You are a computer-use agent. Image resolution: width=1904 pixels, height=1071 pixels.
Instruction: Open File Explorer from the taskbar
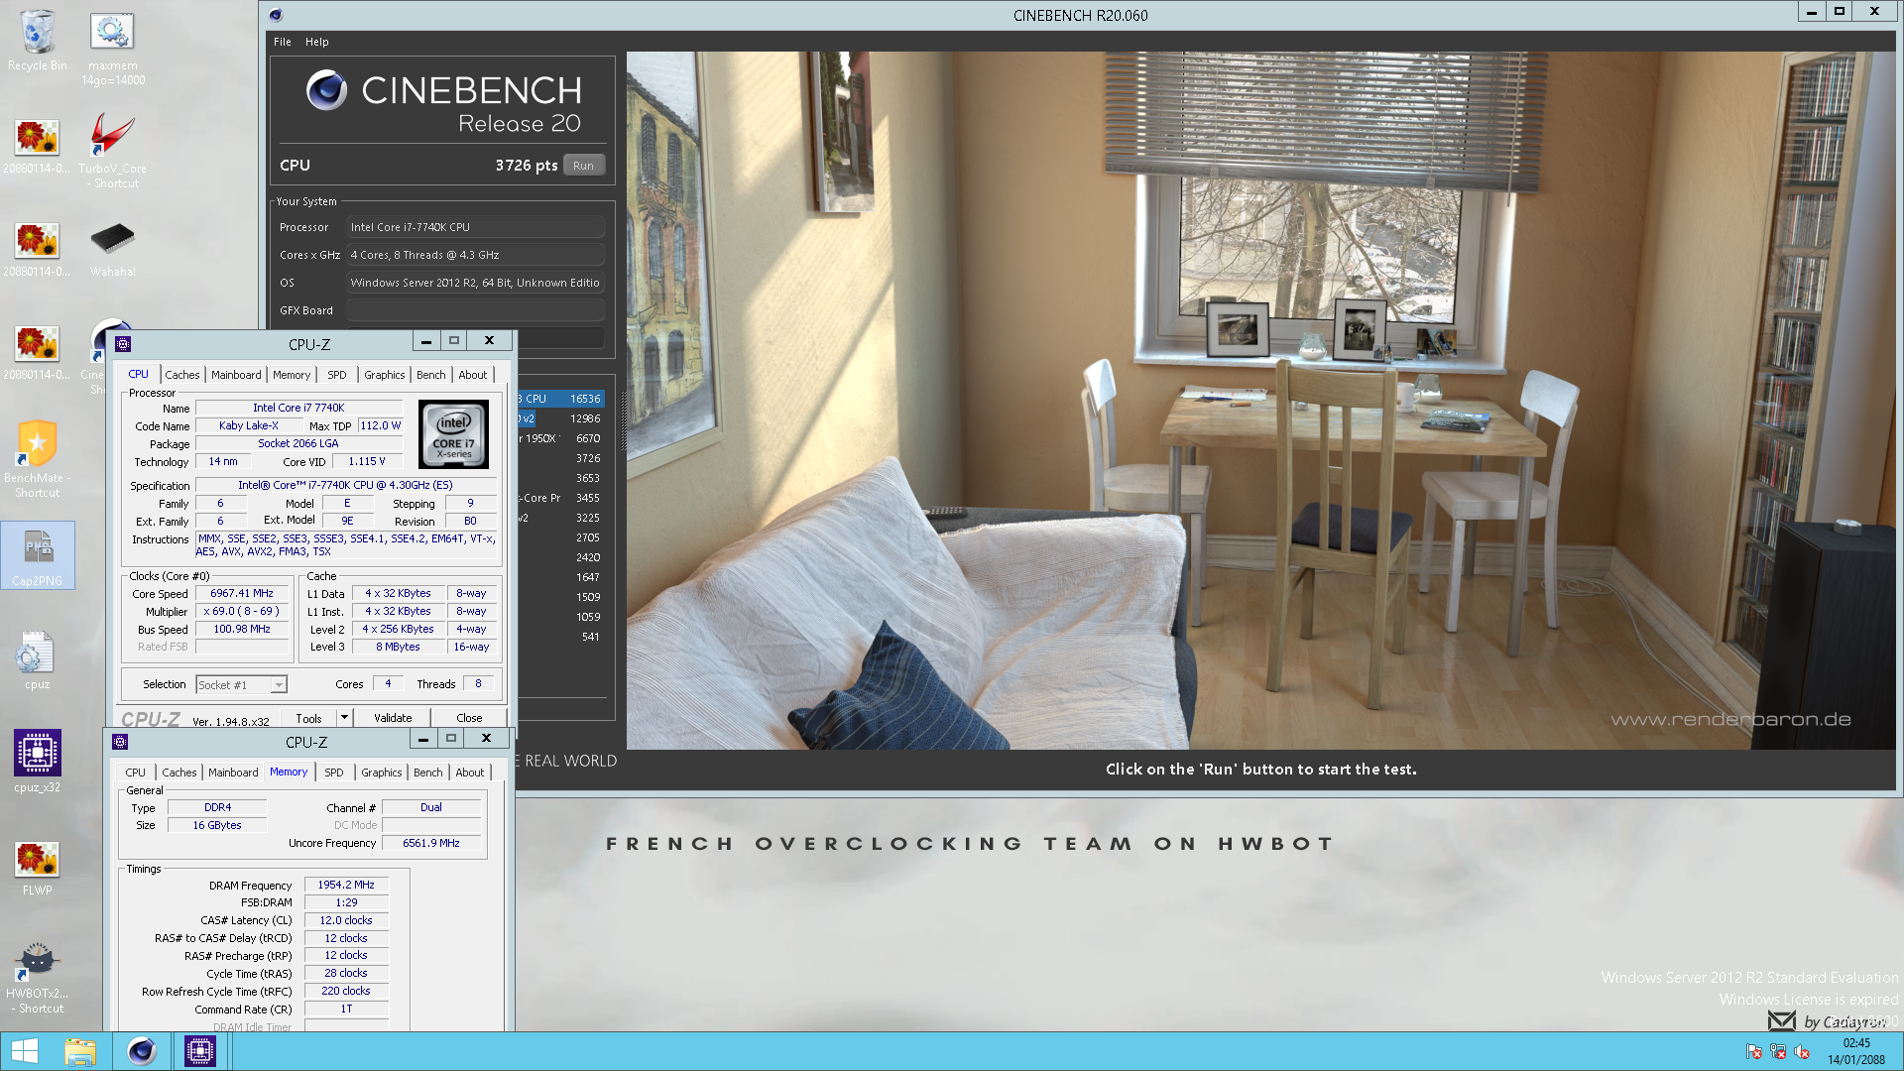pos(80,1051)
